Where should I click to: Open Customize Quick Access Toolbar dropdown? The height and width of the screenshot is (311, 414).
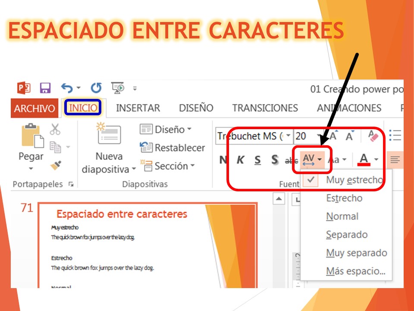(135, 88)
